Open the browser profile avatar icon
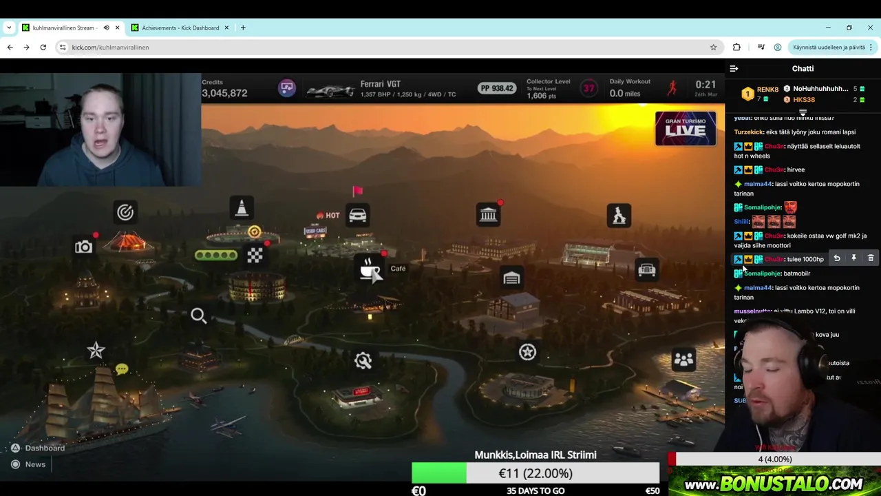This screenshot has height=496, width=881. click(778, 48)
